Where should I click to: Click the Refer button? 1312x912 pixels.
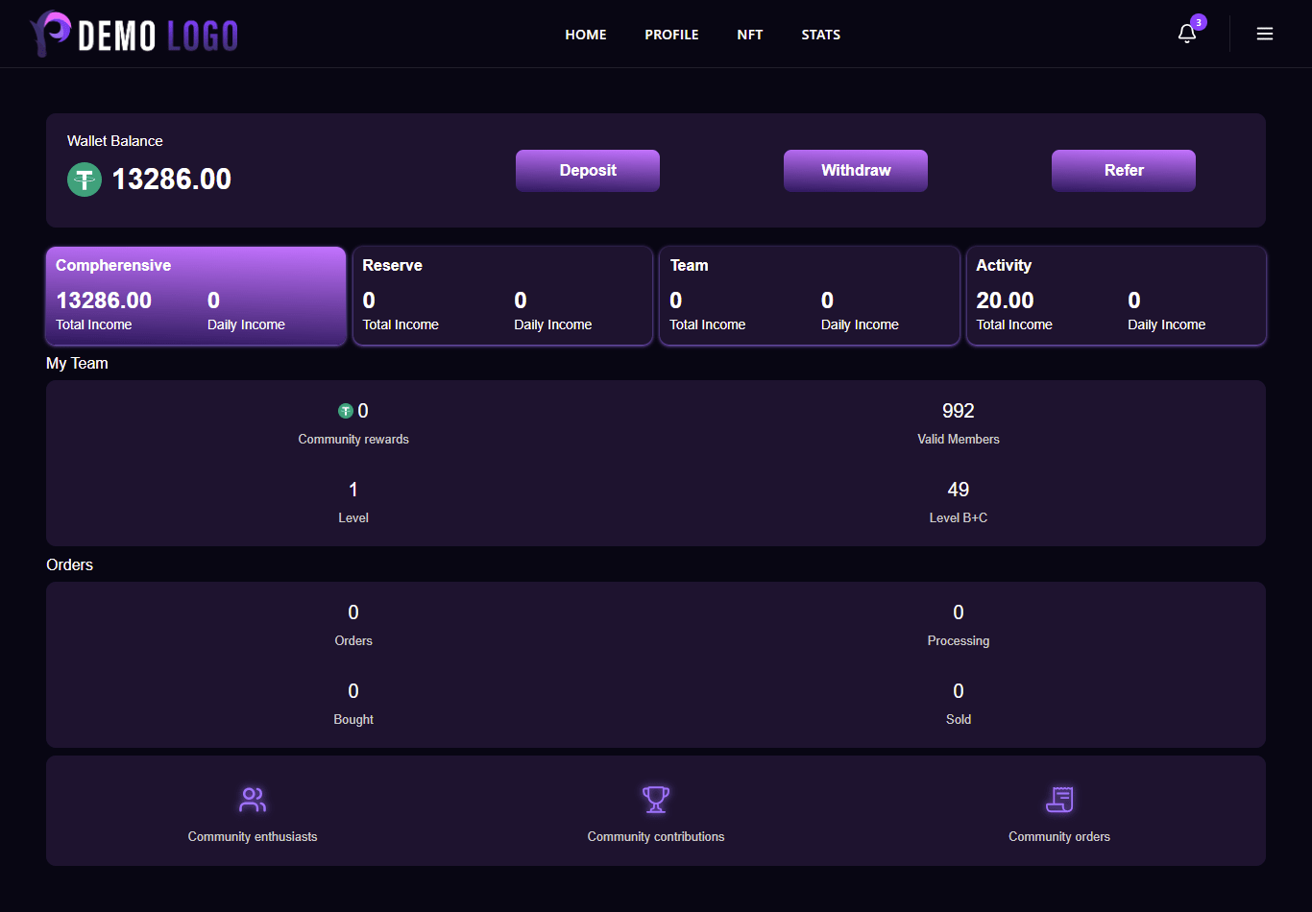coord(1123,171)
